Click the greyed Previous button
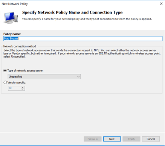The image size is (165, 146). pos(93,139)
